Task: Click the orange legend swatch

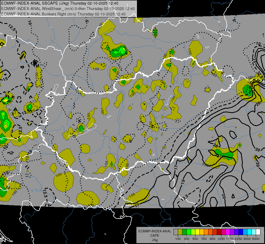Action: (x=206, y=232)
